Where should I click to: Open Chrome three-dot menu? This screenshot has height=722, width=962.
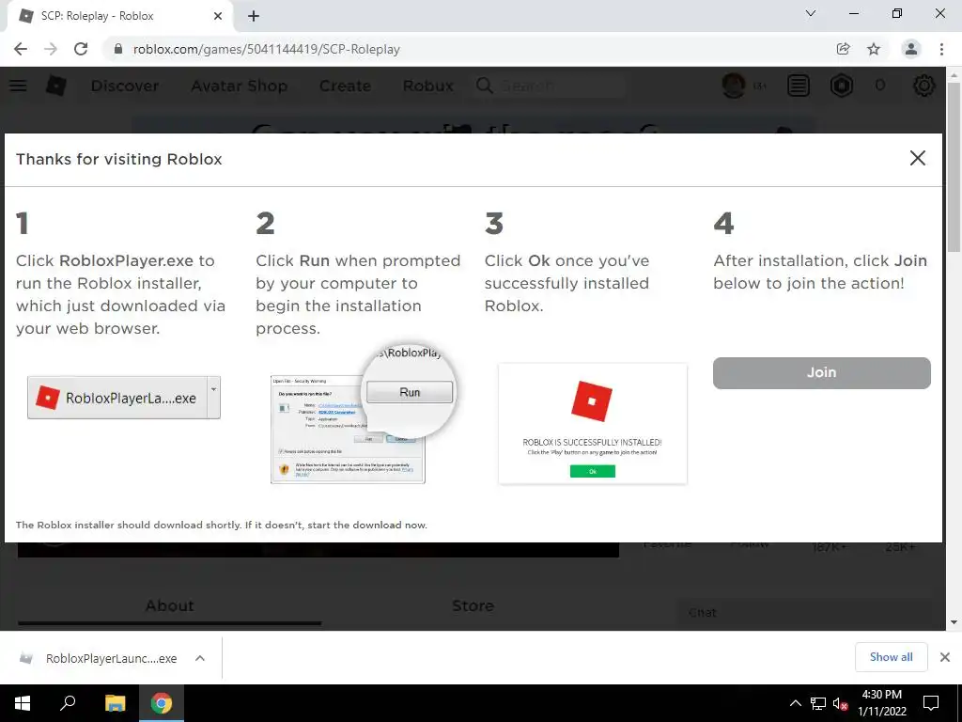tap(941, 49)
